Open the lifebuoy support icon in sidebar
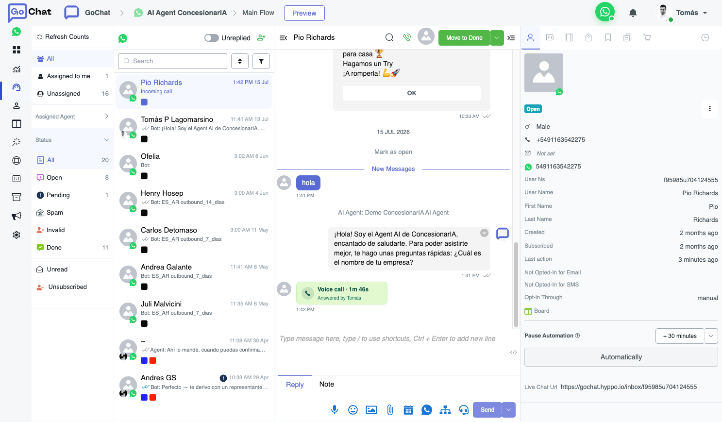 (x=17, y=160)
